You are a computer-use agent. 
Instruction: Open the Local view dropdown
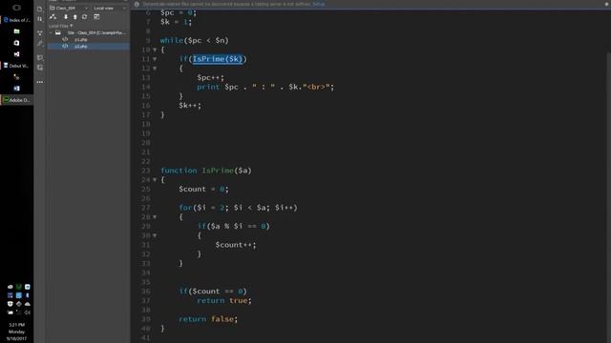[x=110, y=8]
